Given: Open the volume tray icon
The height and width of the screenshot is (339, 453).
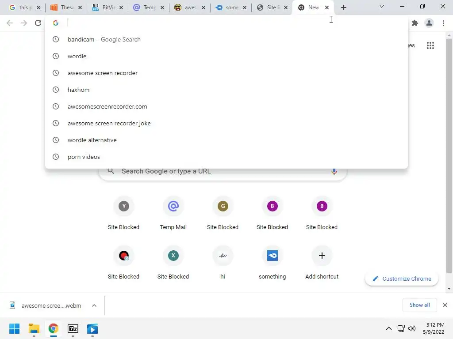Looking at the screenshot, I should tap(412, 328).
